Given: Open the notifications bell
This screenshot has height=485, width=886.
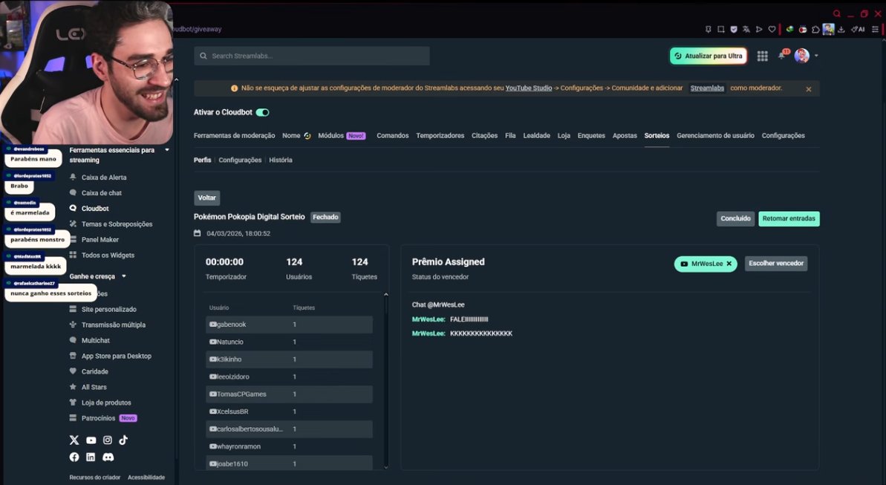Looking at the screenshot, I should coord(781,56).
